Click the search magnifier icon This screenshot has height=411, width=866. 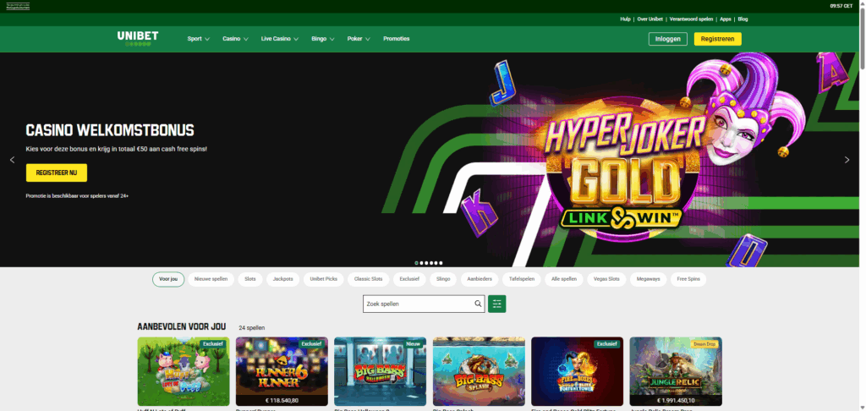478,304
